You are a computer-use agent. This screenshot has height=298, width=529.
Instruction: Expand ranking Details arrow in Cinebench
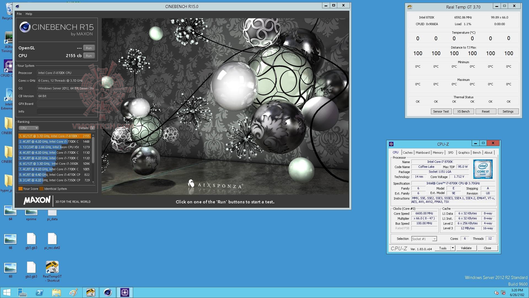point(92,128)
